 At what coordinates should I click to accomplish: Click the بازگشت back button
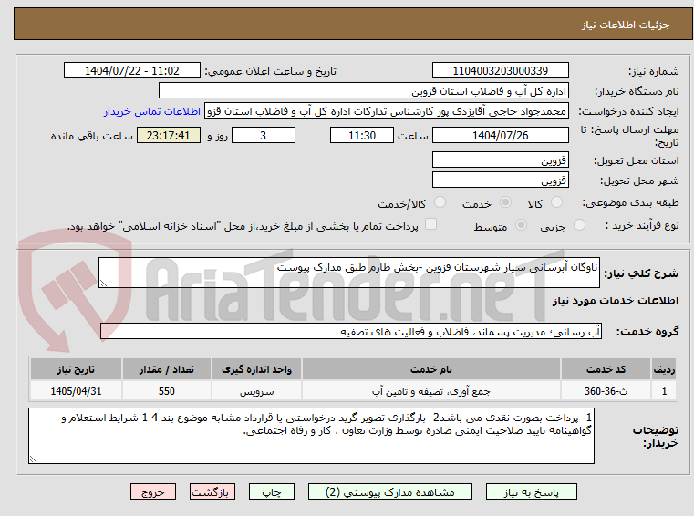point(212,491)
